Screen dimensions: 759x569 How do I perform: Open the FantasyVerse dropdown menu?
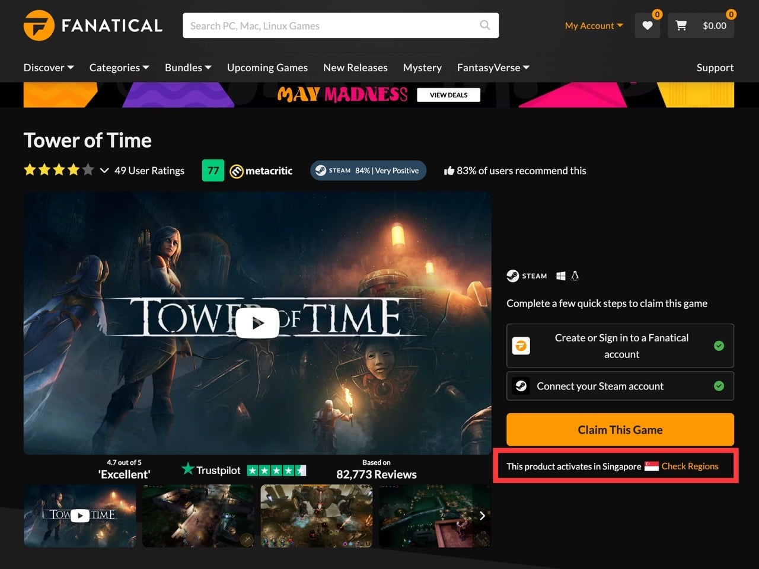(493, 68)
